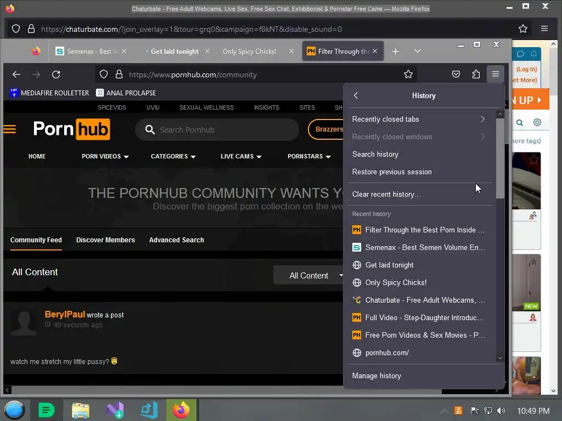562x421 pixels.
Task: Open the notification bell in the rear window
Action: [533, 54]
